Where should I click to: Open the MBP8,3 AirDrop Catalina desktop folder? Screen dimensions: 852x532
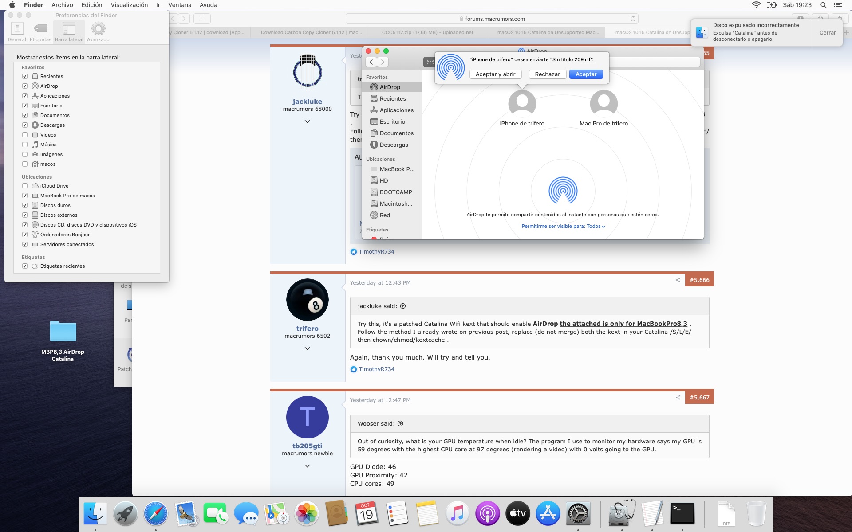(x=63, y=340)
